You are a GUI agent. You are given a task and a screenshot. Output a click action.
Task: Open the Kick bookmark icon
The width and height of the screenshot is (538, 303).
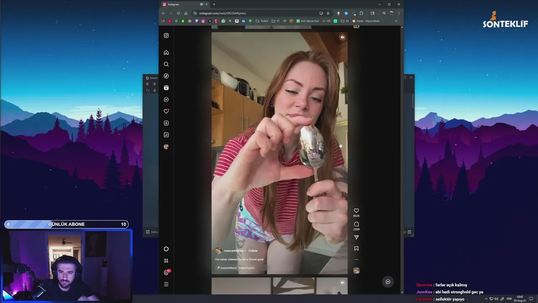183,21
